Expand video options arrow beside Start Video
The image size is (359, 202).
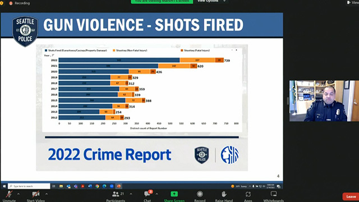coord(47,194)
